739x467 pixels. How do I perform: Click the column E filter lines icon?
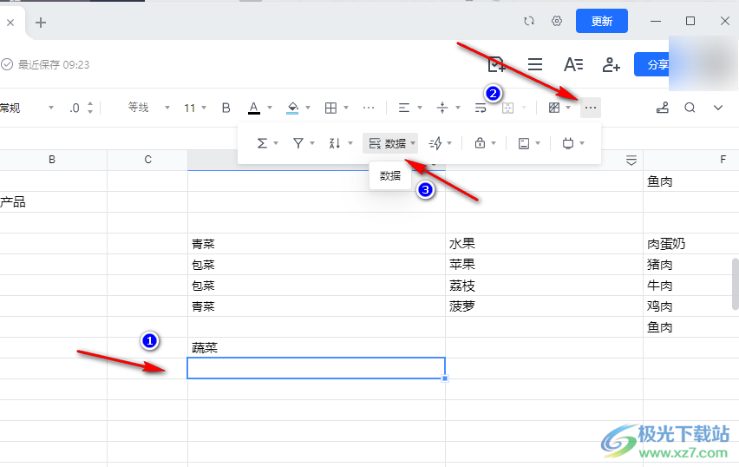click(631, 161)
